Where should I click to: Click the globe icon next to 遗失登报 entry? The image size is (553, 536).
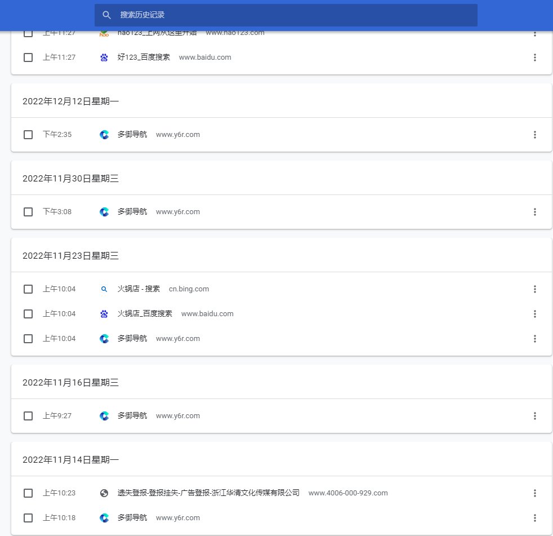click(104, 493)
